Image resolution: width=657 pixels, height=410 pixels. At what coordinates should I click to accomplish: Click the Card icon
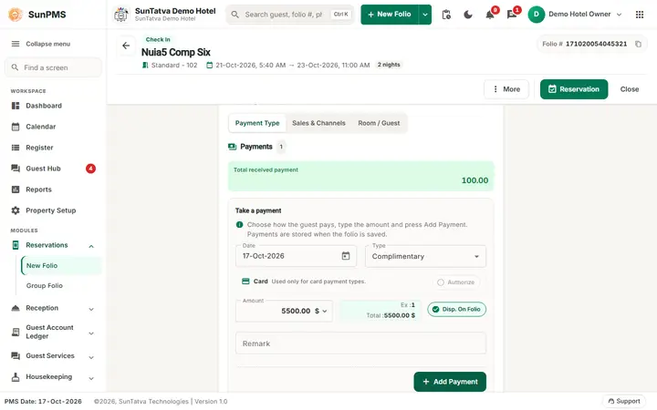(246, 282)
